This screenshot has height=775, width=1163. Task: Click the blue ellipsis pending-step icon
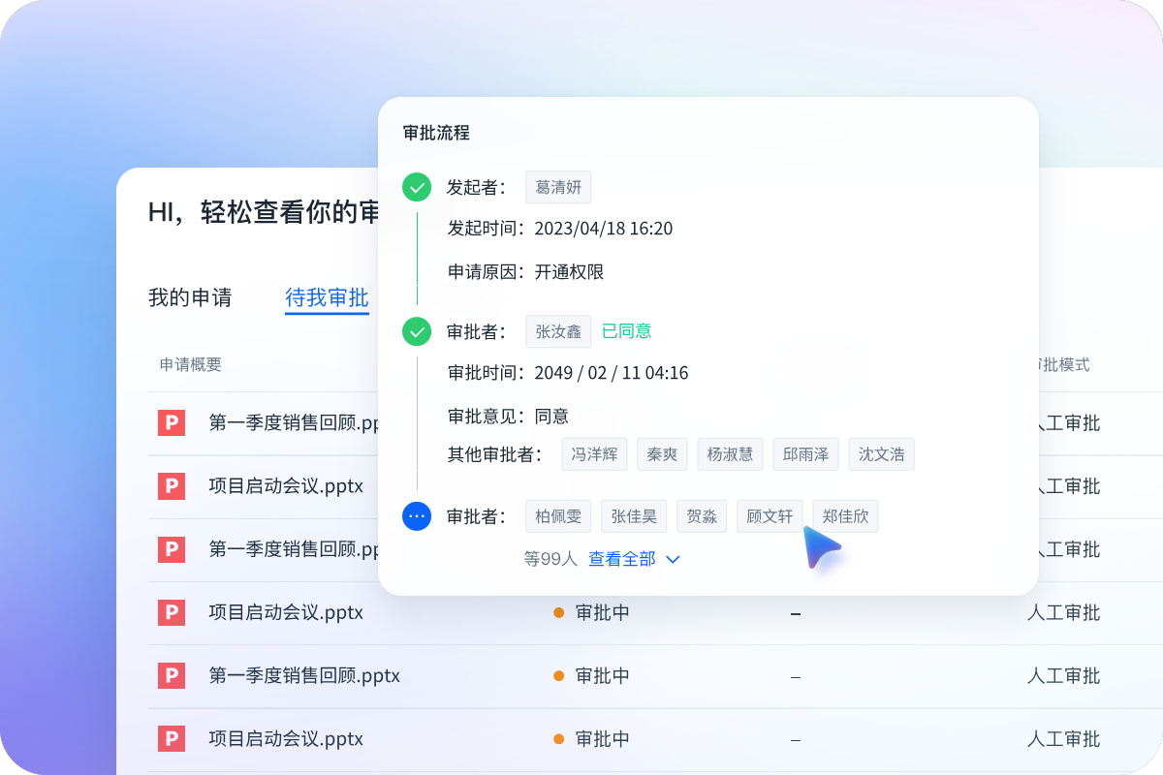tap(417, 516)
